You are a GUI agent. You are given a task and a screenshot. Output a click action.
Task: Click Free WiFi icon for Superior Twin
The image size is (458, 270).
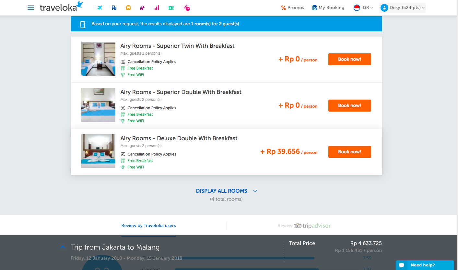point(123,75)
